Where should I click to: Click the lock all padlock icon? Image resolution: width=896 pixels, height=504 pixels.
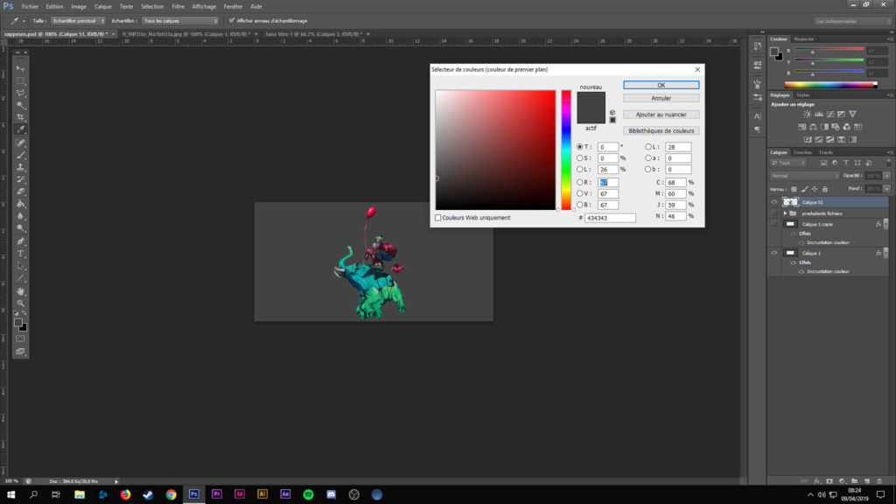pyautogui.click(x=824, y=189)
